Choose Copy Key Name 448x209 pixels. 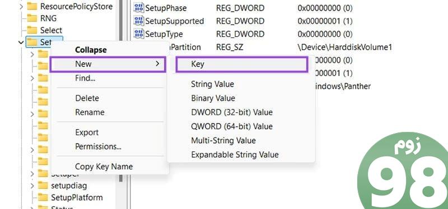(x=104, y=167)
